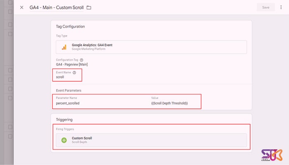Click the Save button

pyautogui.click(x=265, y=7)
